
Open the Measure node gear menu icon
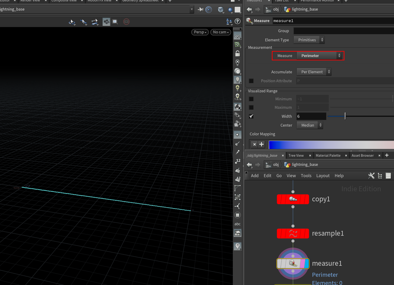[x=249, y=21]
